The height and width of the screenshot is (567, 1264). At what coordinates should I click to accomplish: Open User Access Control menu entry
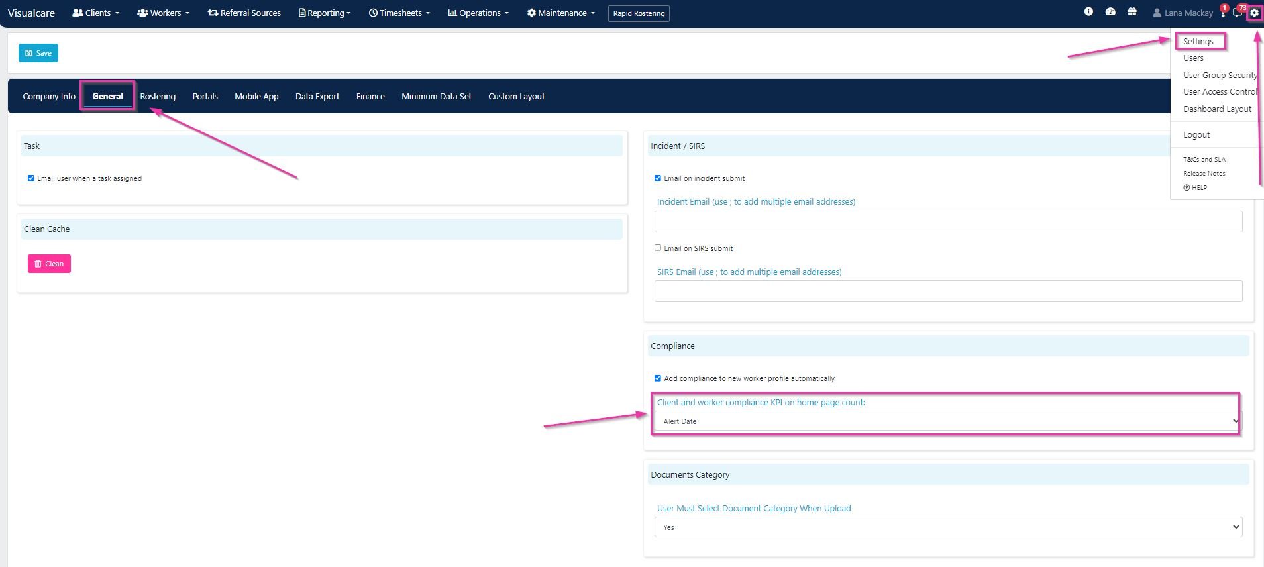point(1220,92)
